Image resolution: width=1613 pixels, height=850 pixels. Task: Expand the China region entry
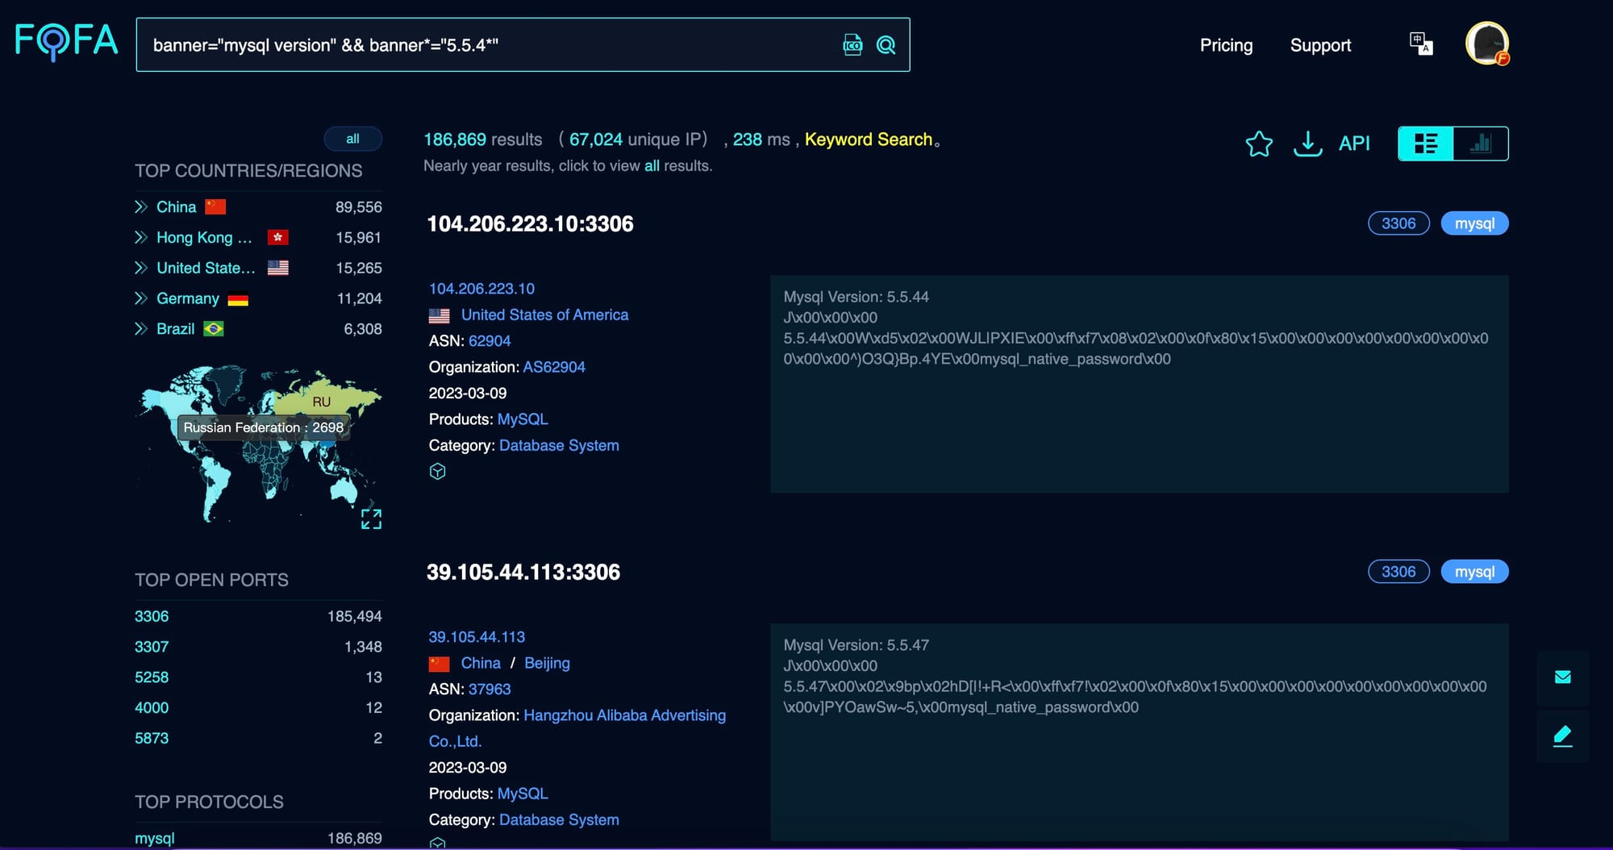coord(141,207)
